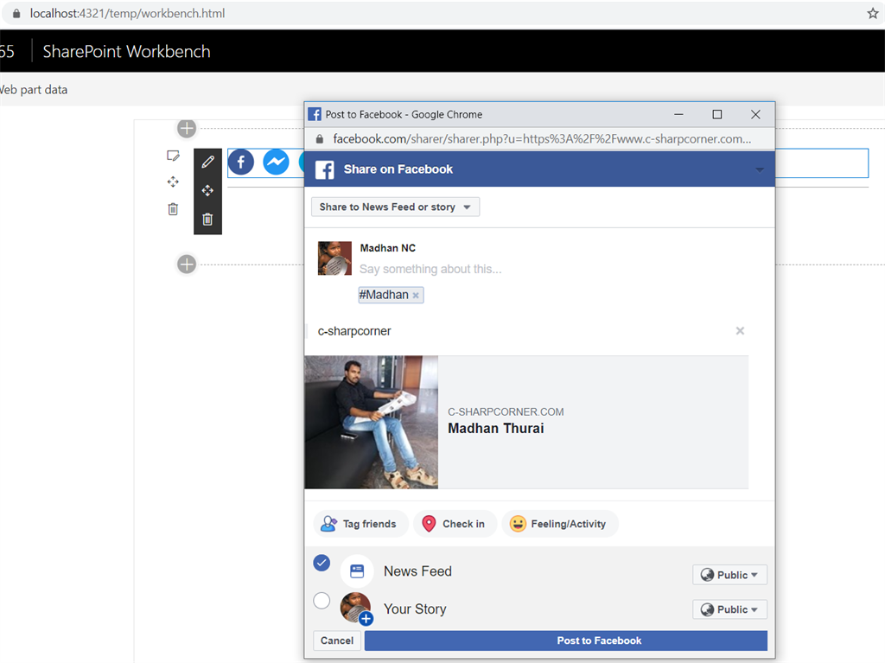
Task: Click the delete section trash icon
Action: click(x=173, y=209)
